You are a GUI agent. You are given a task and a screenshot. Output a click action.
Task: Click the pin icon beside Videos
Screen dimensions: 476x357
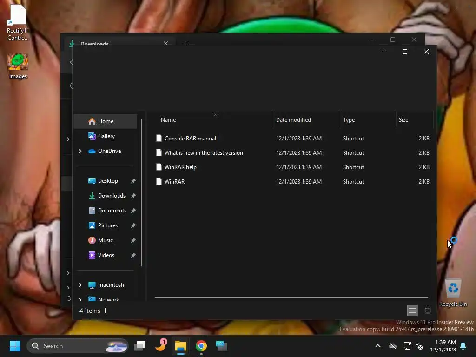click(133, 255)
